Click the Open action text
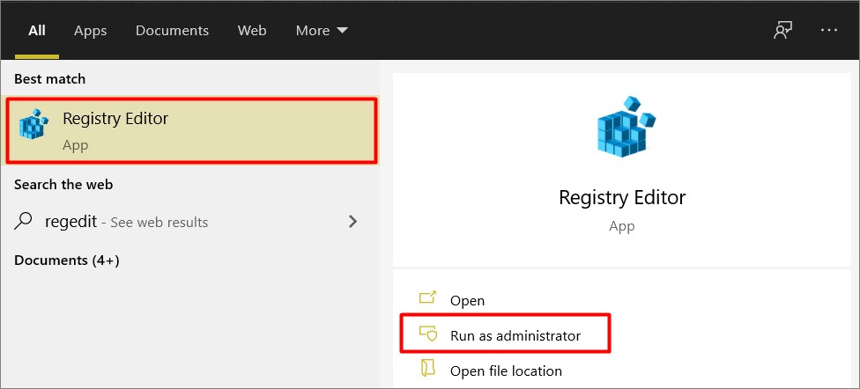Image resolution: width=860 pixels, height=389 pixels. (x=467, y=301)
